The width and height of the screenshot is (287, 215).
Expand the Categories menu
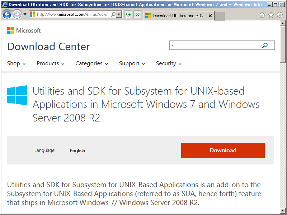click(x=91, y=63)
